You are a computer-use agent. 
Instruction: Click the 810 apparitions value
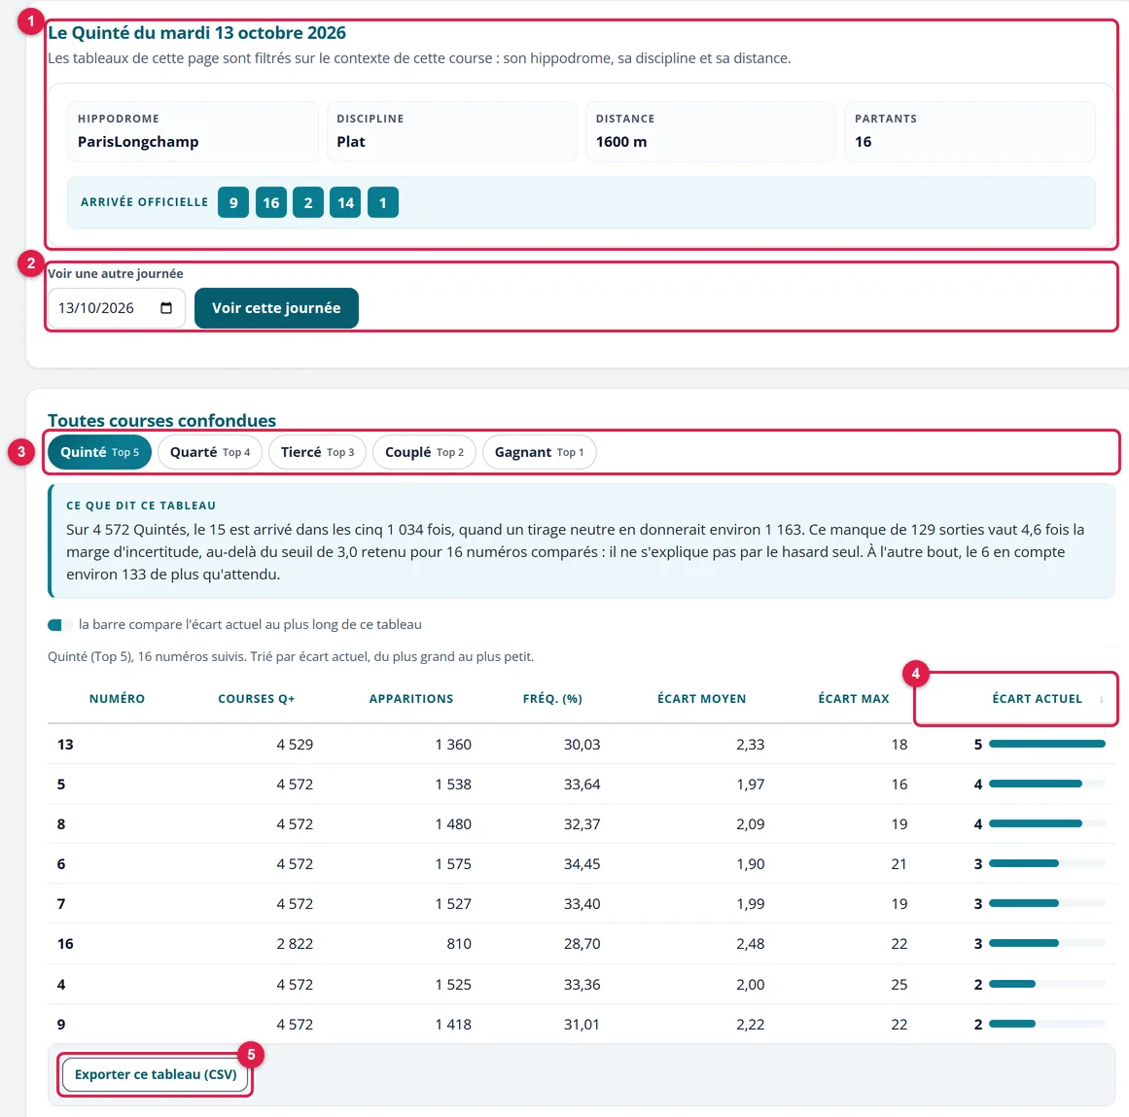pyautogui.click(x=459, y=944)
